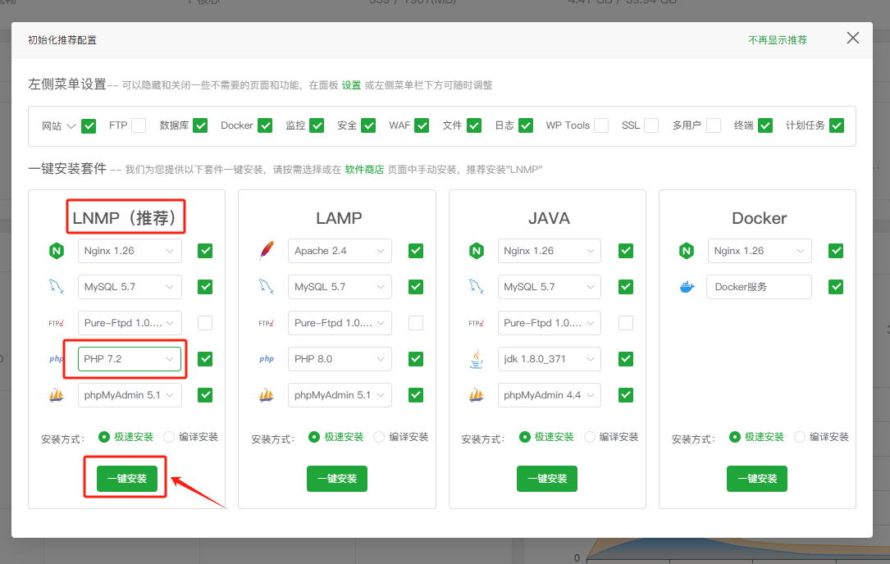890x564 pixels.
Task: Close the 初始化推荐配置 dialog
Action: [x=852, y=38]
